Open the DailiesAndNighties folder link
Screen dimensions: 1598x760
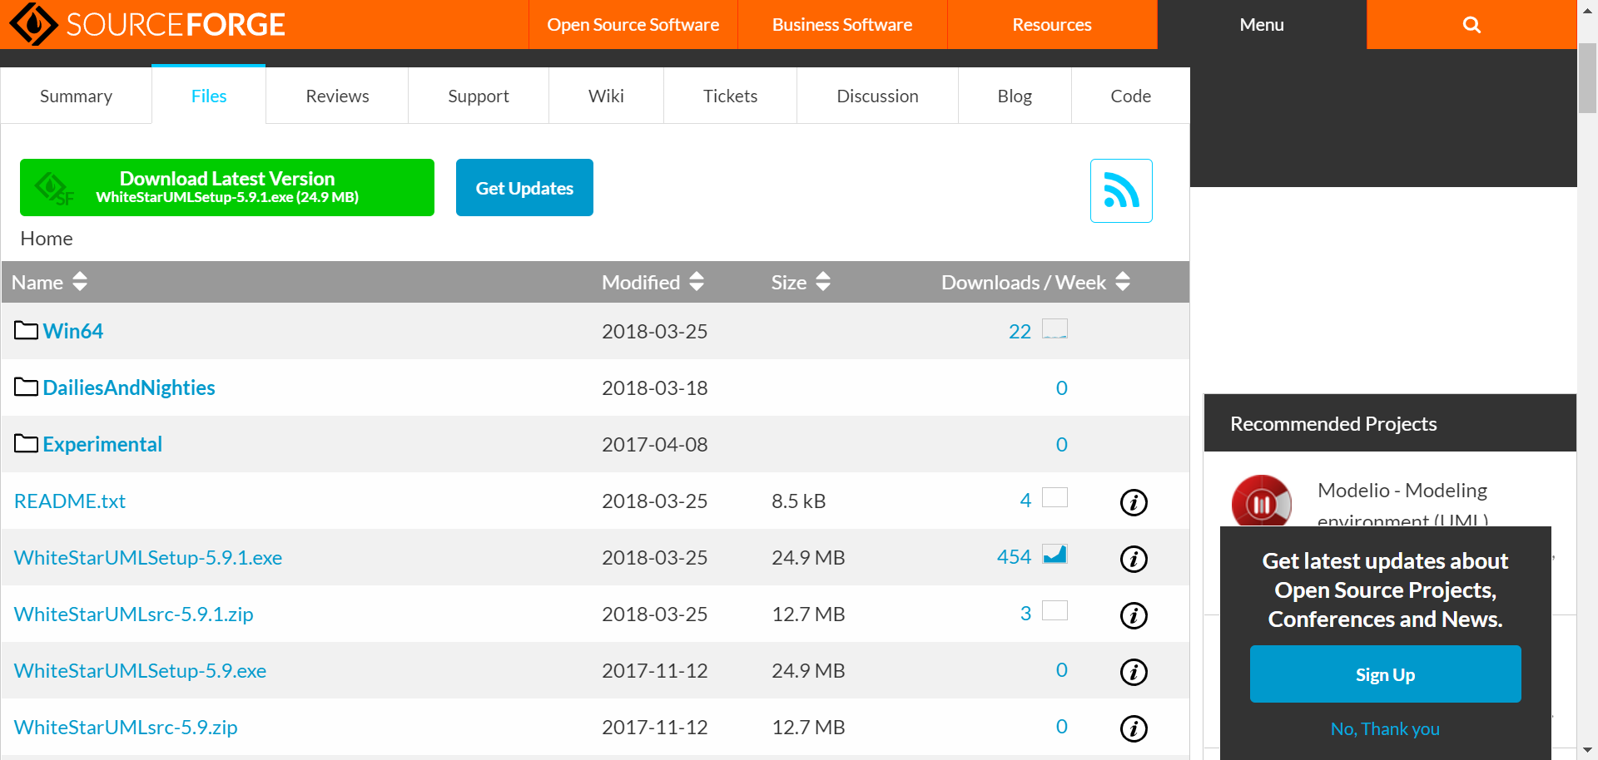pyautogui.click(x=129, y=387)
